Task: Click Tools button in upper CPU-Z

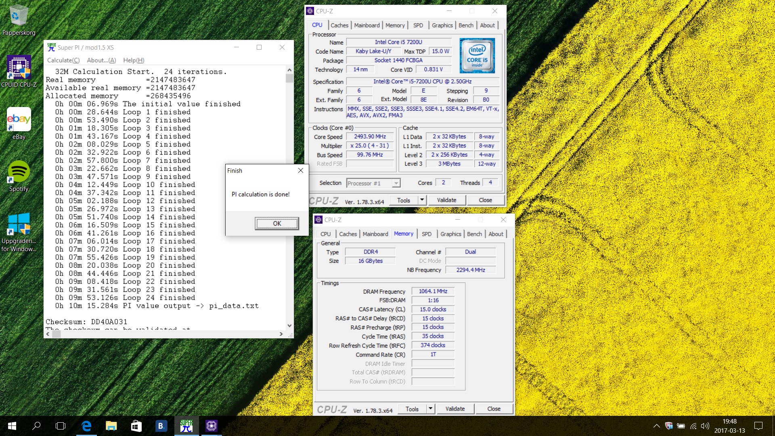Action: 403,200
